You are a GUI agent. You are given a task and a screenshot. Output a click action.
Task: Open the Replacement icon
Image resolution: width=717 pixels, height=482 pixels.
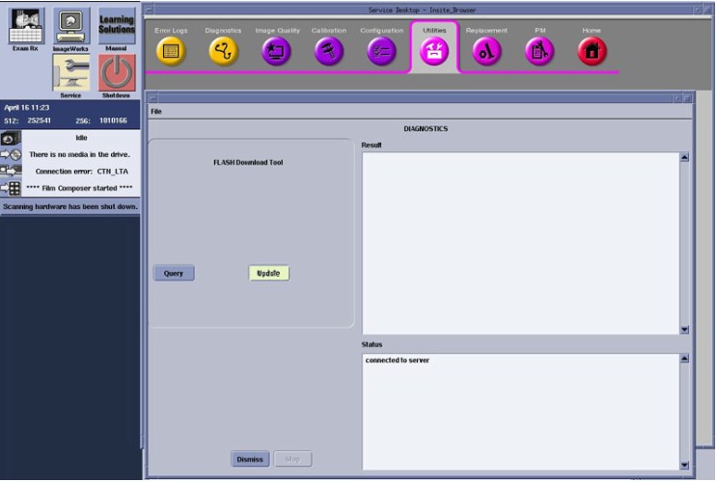[x=485, y=53]
